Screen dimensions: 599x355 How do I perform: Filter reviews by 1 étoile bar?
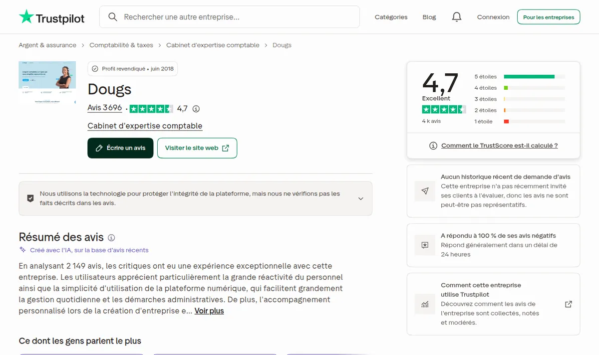534,122
